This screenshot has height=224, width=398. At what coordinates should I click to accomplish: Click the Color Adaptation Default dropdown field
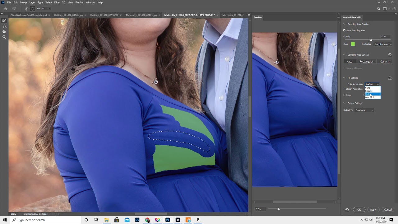(x=372, y=84)
